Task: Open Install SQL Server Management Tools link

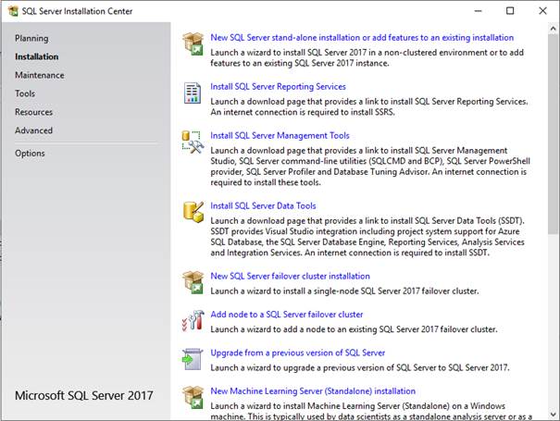Action: 280,136
